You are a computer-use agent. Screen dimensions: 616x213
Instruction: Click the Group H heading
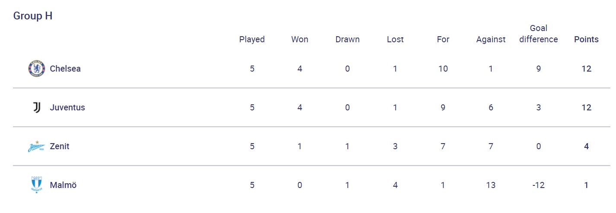click(33, 16)
